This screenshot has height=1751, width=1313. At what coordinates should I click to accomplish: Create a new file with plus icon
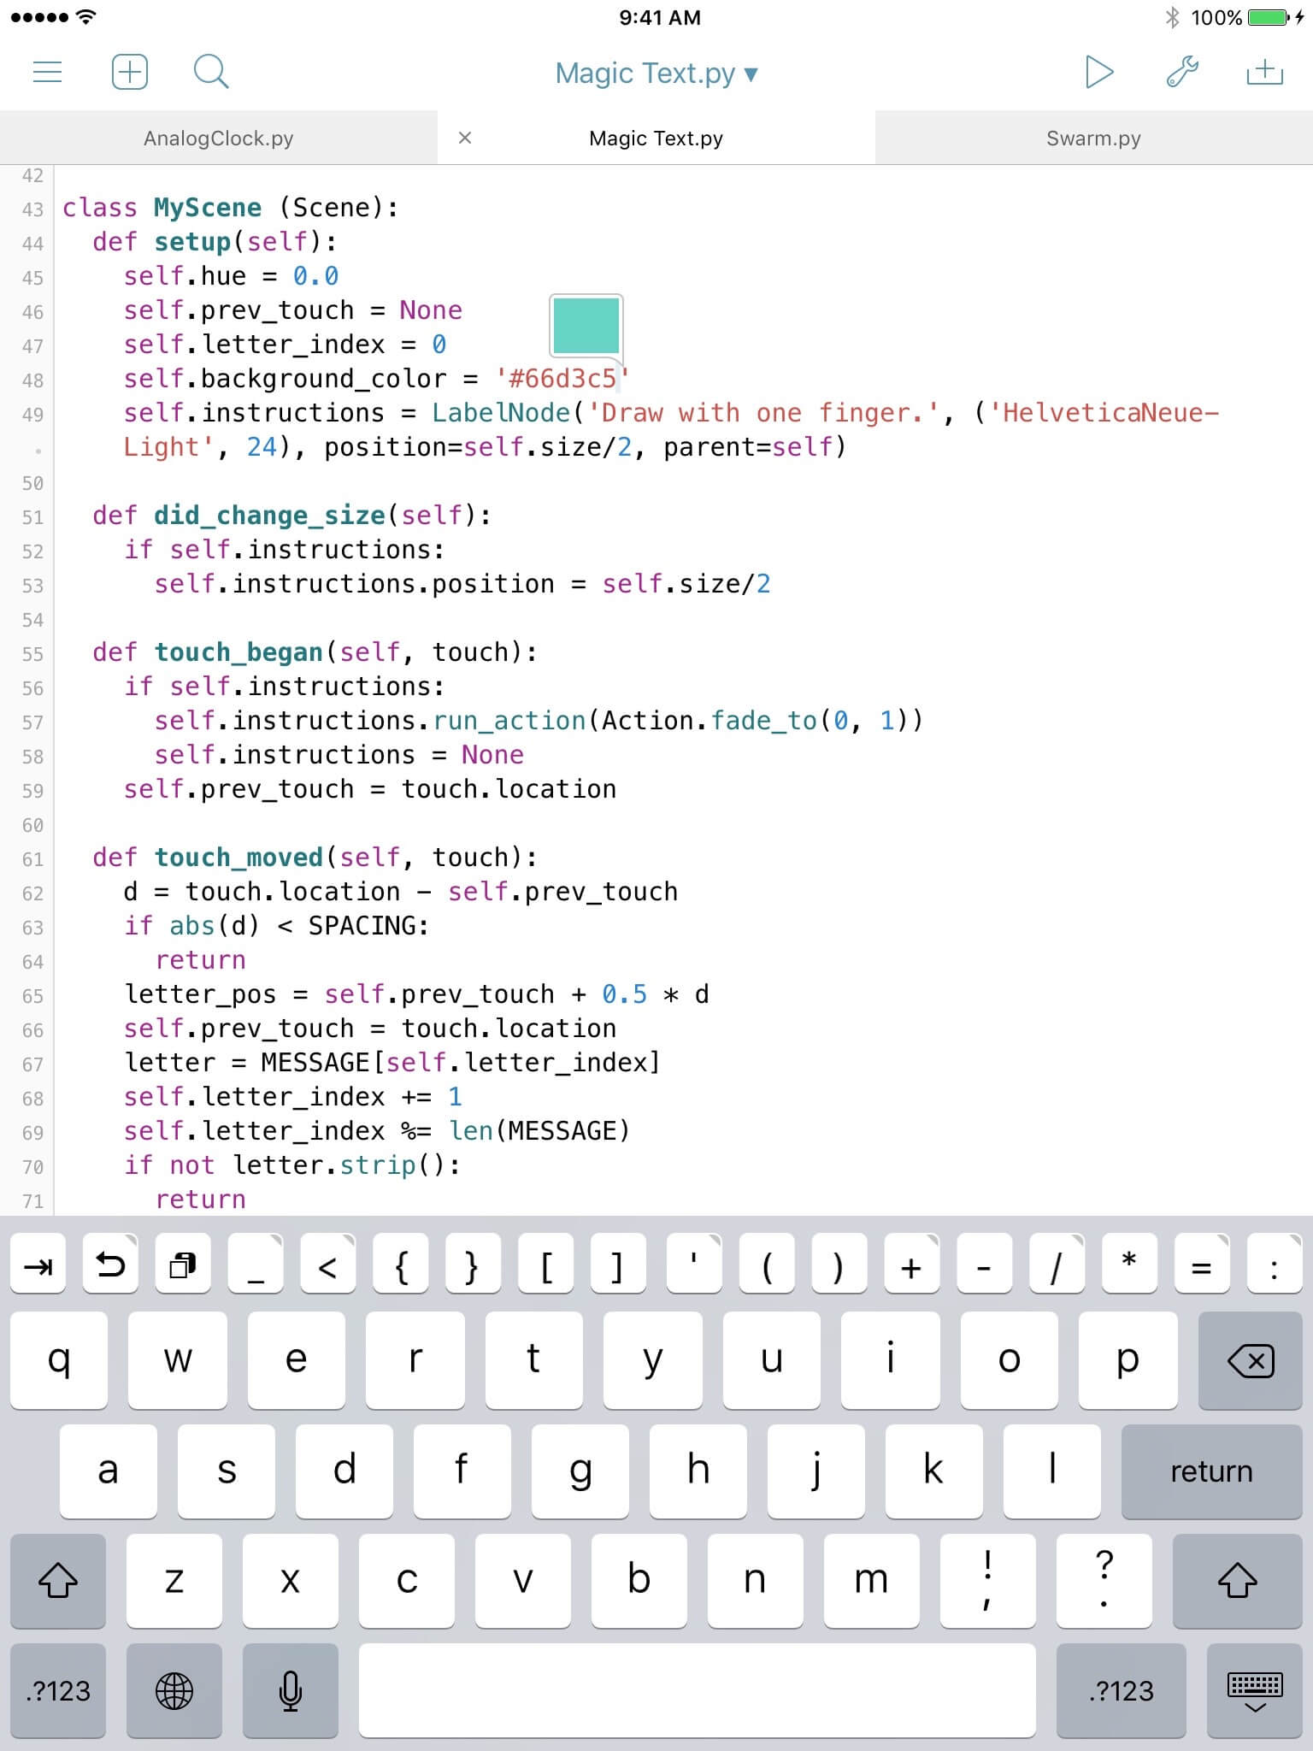130,72
